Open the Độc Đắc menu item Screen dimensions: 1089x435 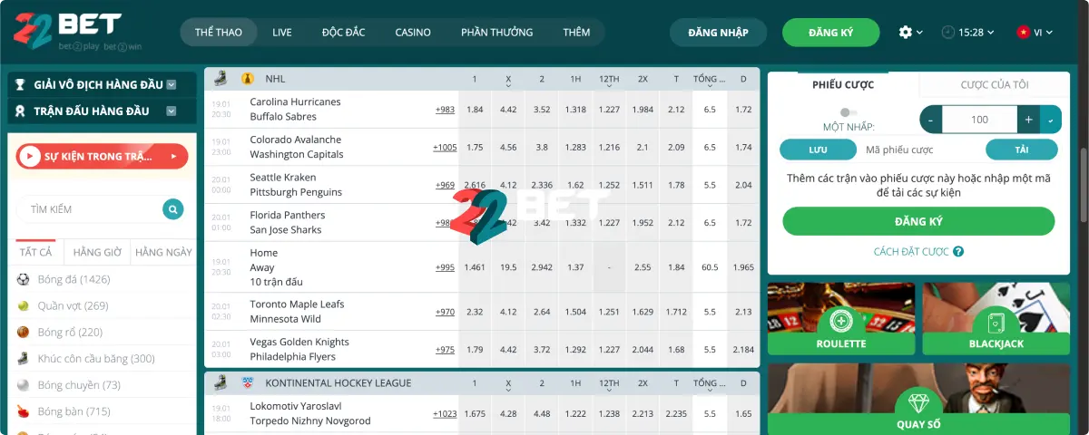(343, 32)
